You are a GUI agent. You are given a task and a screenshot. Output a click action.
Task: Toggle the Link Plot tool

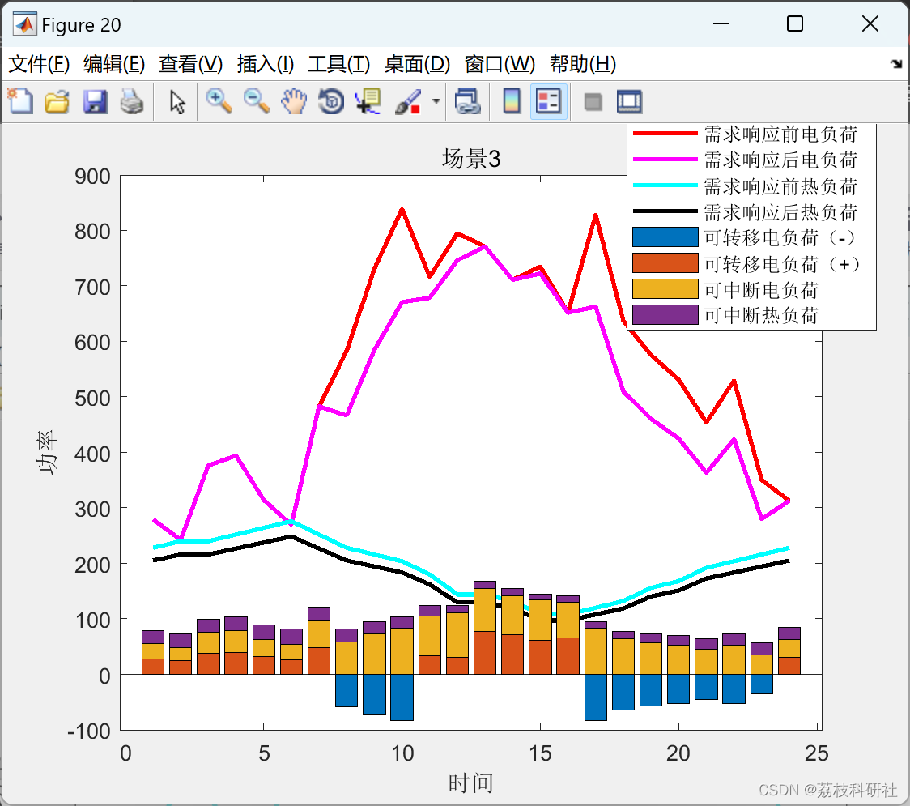coord(467,101)
